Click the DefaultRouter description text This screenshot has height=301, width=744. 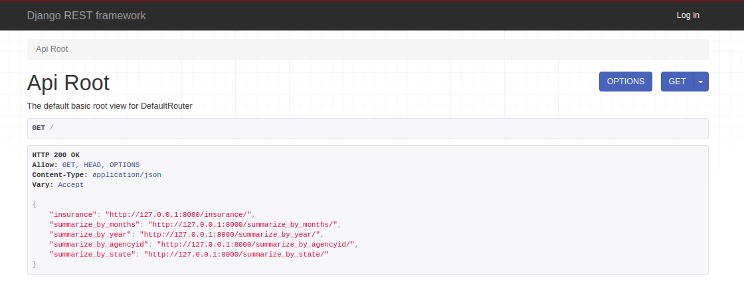point(110,106)
